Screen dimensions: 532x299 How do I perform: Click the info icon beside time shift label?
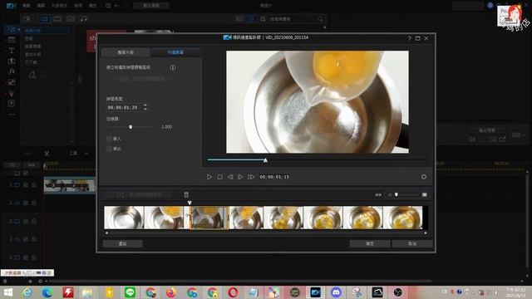pyautogui.click(x=173, y=67)
